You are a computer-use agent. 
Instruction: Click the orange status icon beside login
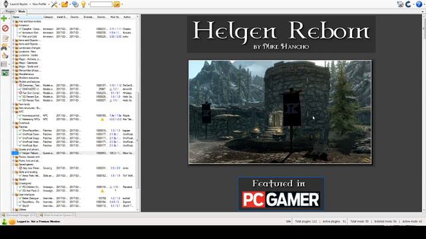(12, 221)
